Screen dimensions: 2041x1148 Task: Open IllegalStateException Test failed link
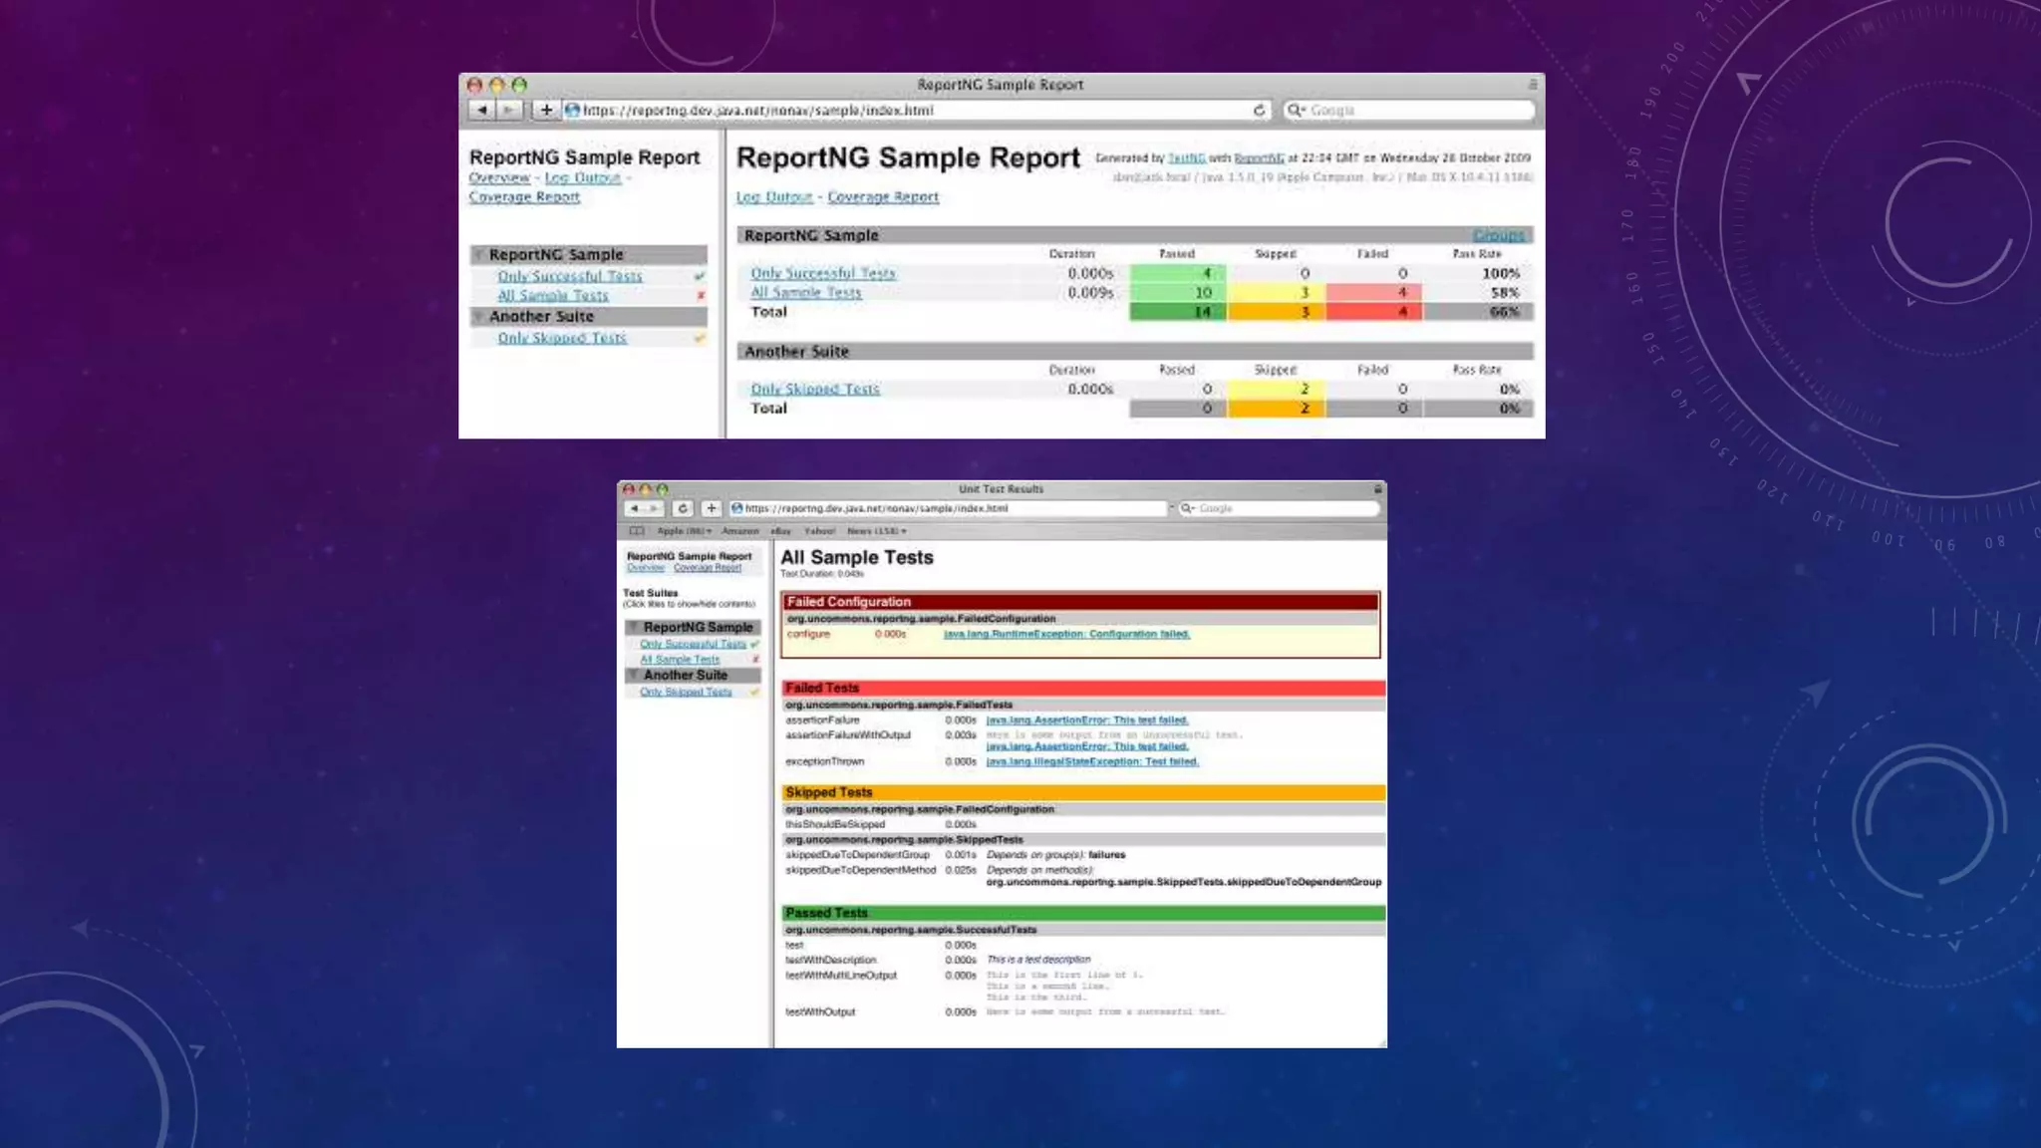click(1092, 761)
